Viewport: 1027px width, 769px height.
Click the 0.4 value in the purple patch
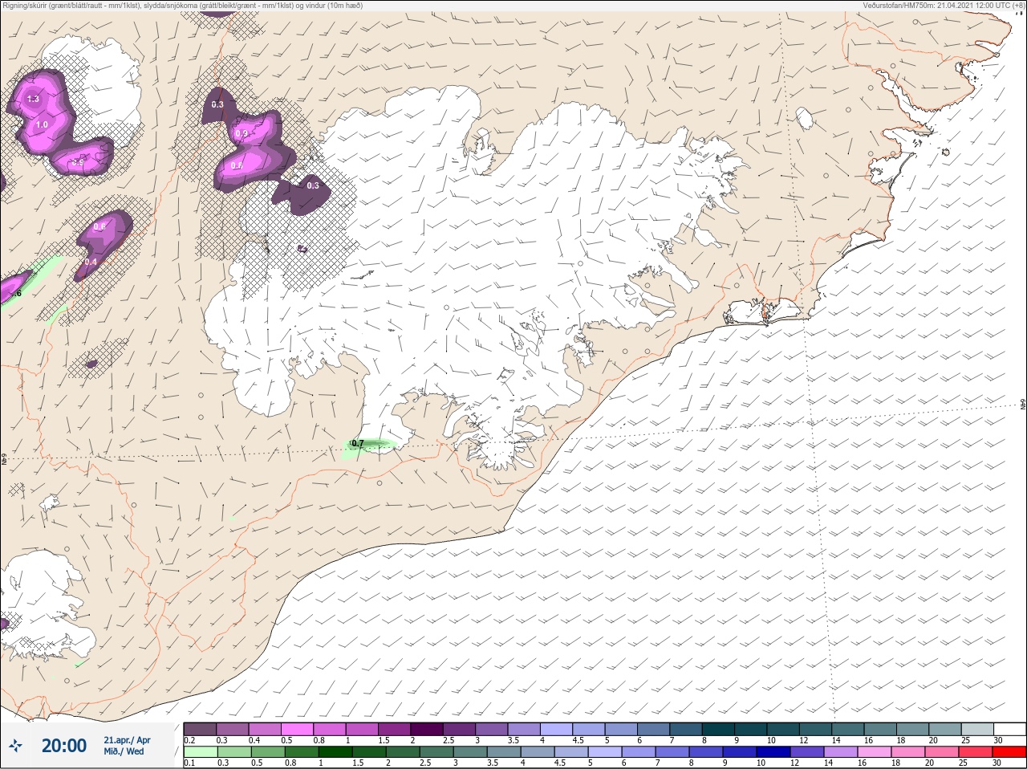(91, 262)
